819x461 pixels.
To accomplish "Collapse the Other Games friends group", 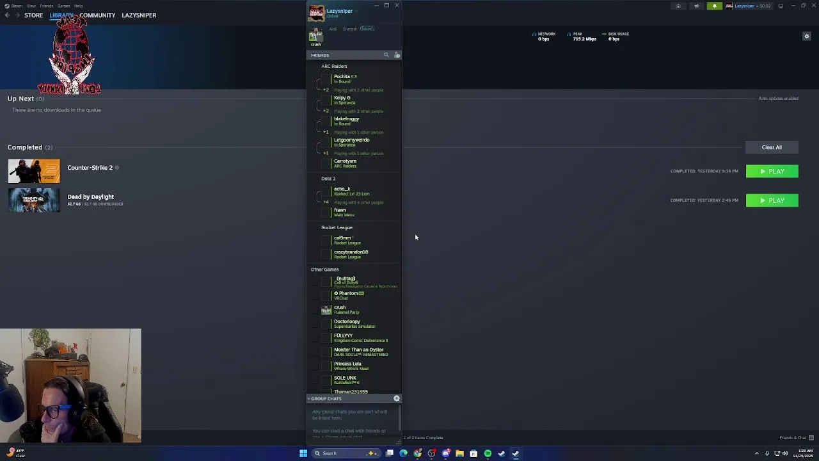I will [x=324, y=270].
